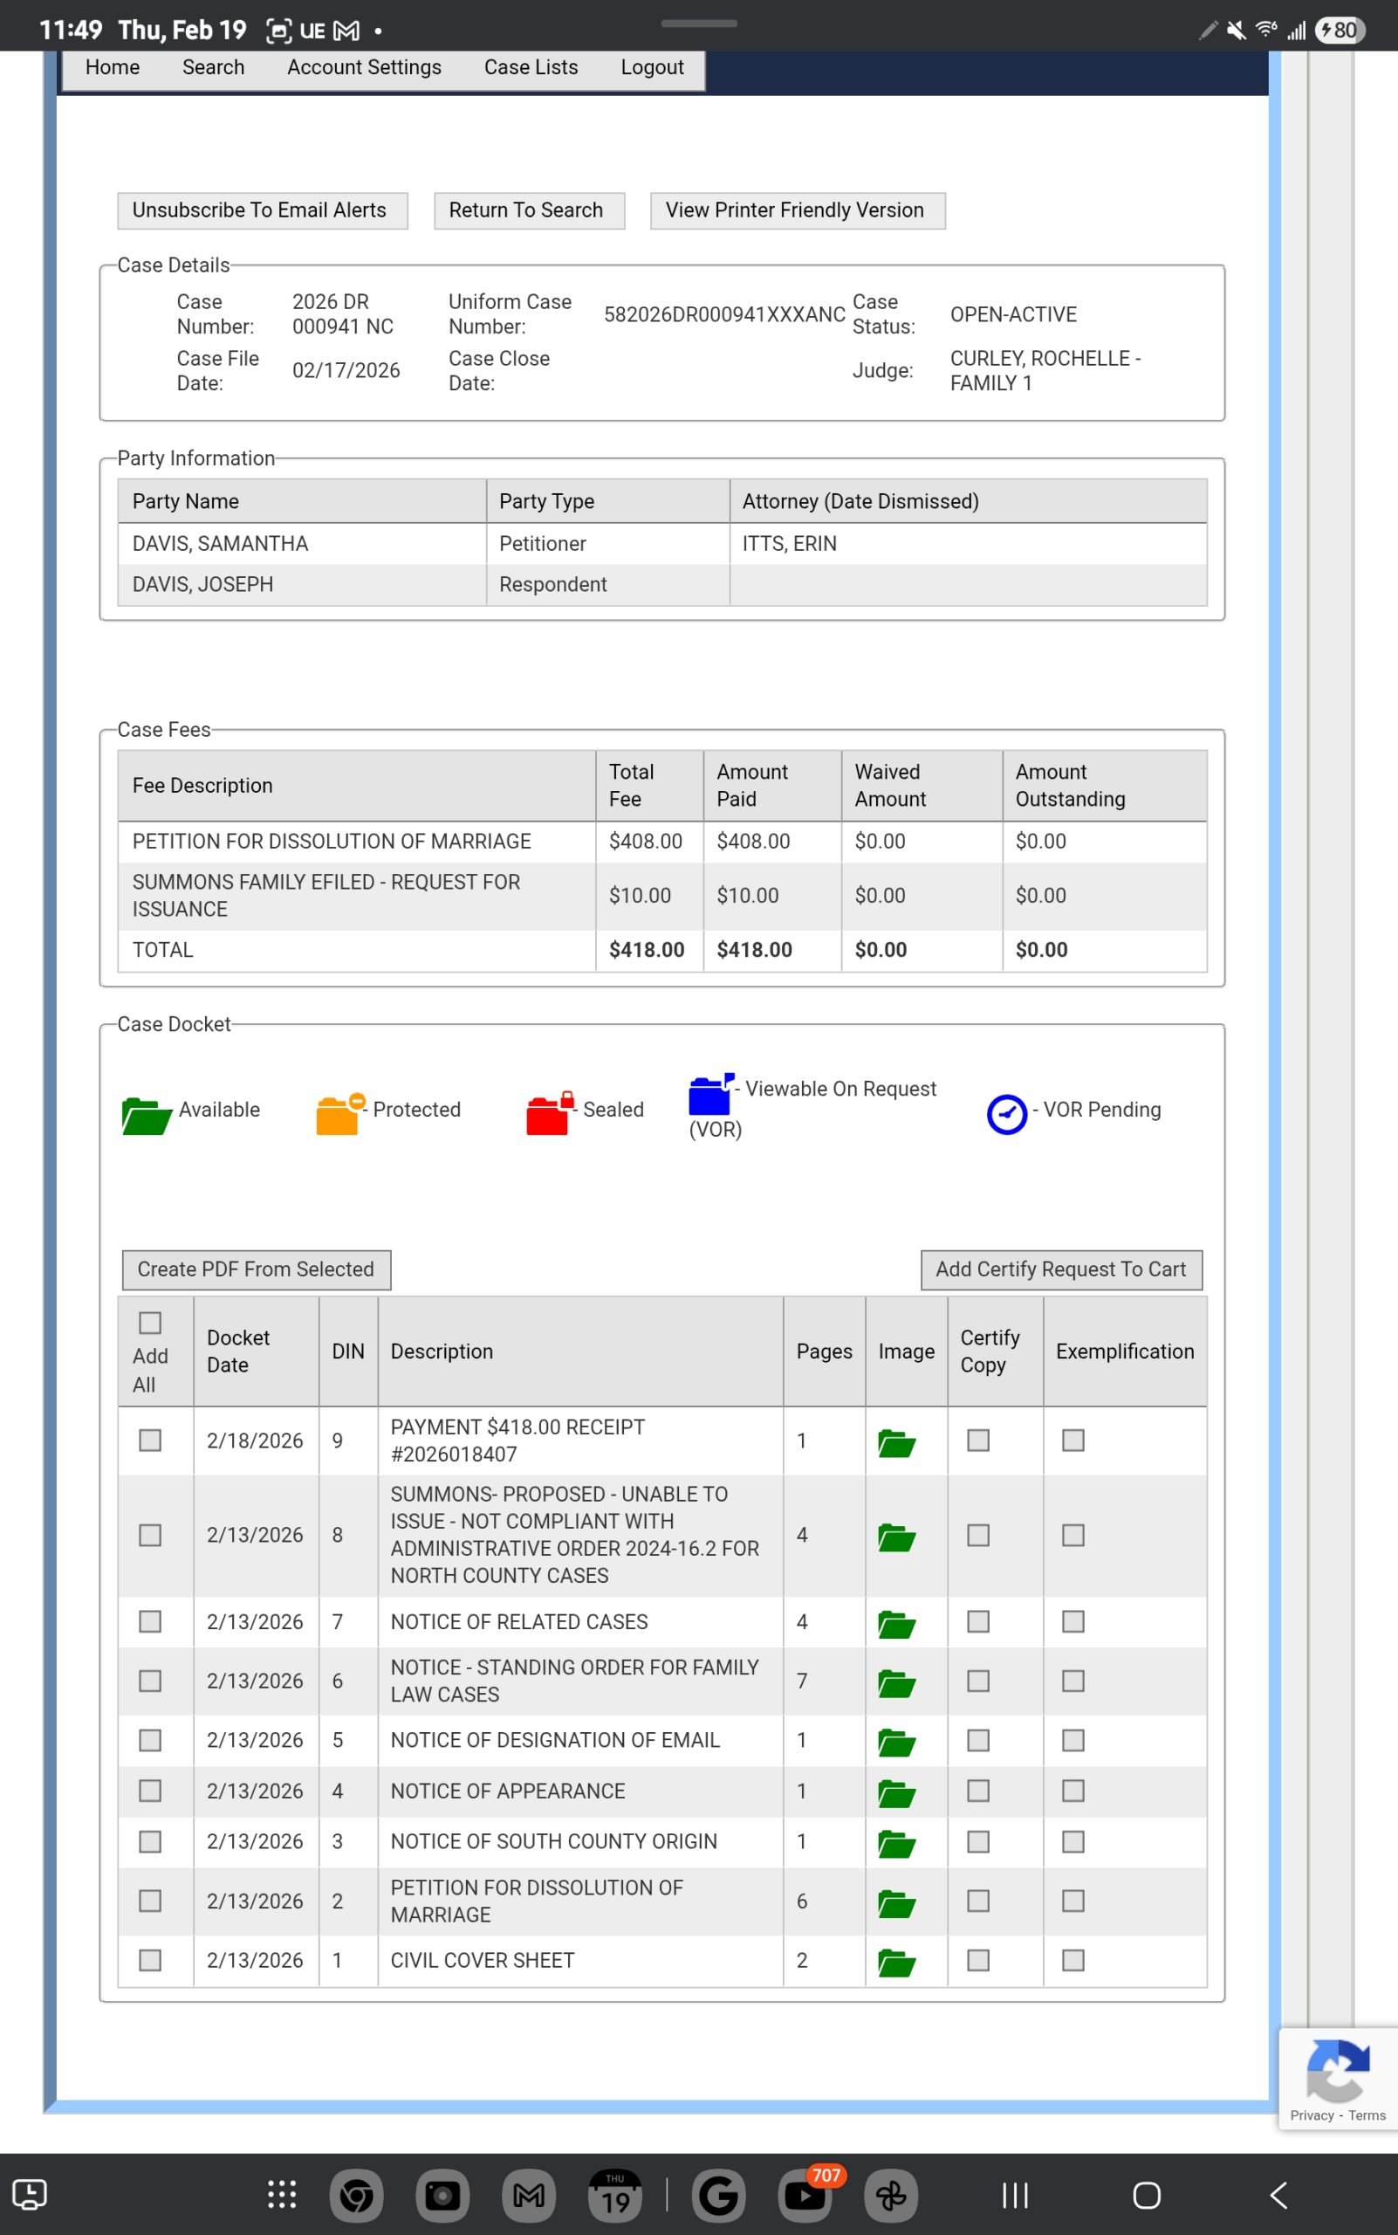The width and height of the screenshot is (1398, 2235).
Task: Open Civil Cover Sheet document folder icon
Action: [895, 1962]
